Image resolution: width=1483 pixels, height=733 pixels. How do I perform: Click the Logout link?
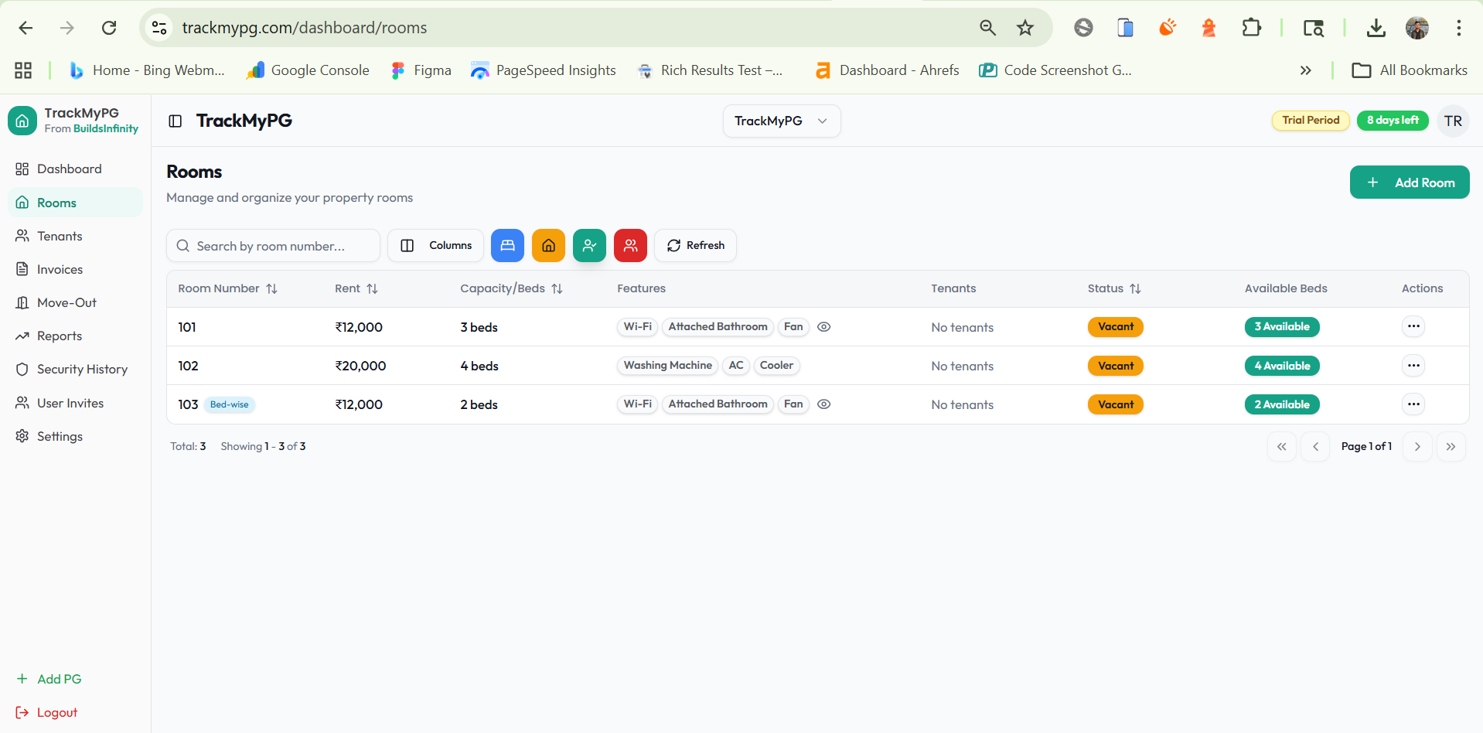[x=56, y=712]
